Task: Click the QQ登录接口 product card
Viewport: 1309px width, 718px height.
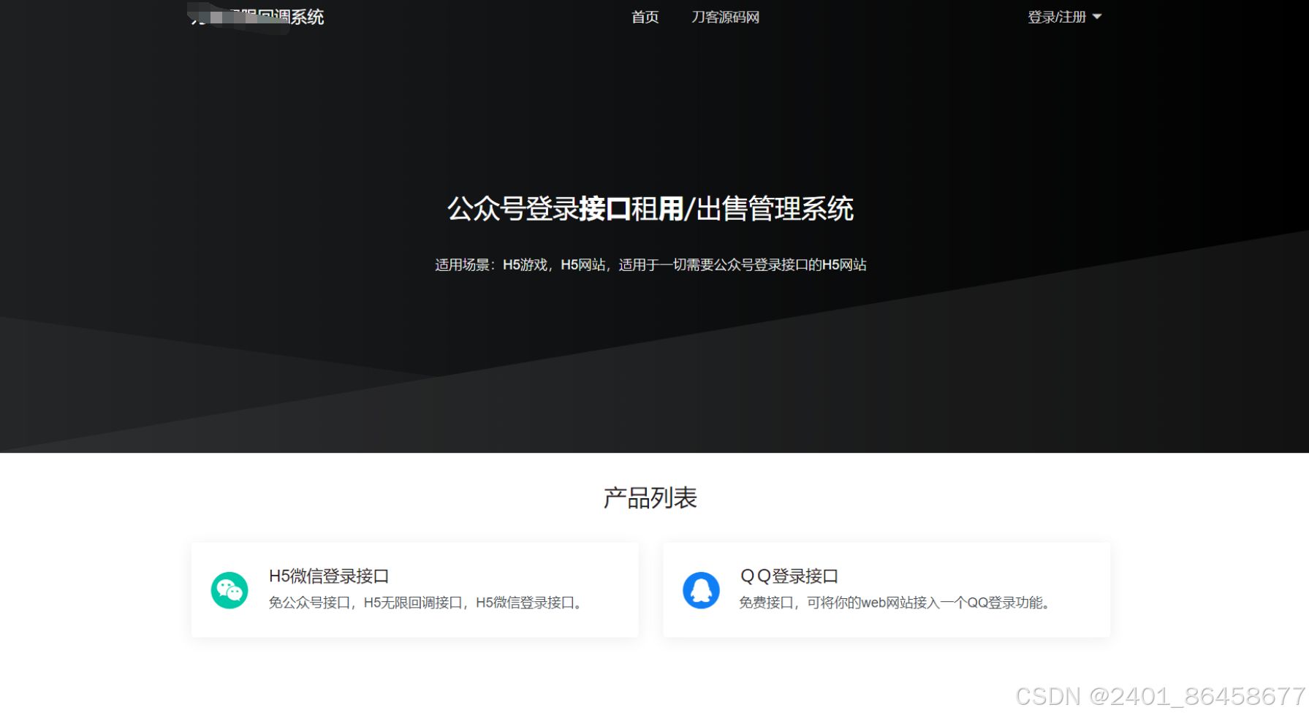Action: click(887, 589)
